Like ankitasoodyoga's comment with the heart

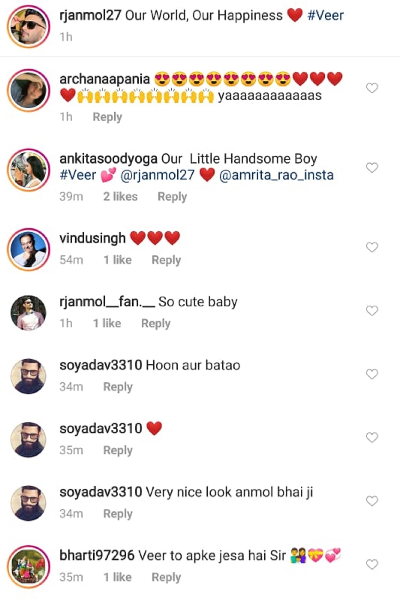point(372,168)
